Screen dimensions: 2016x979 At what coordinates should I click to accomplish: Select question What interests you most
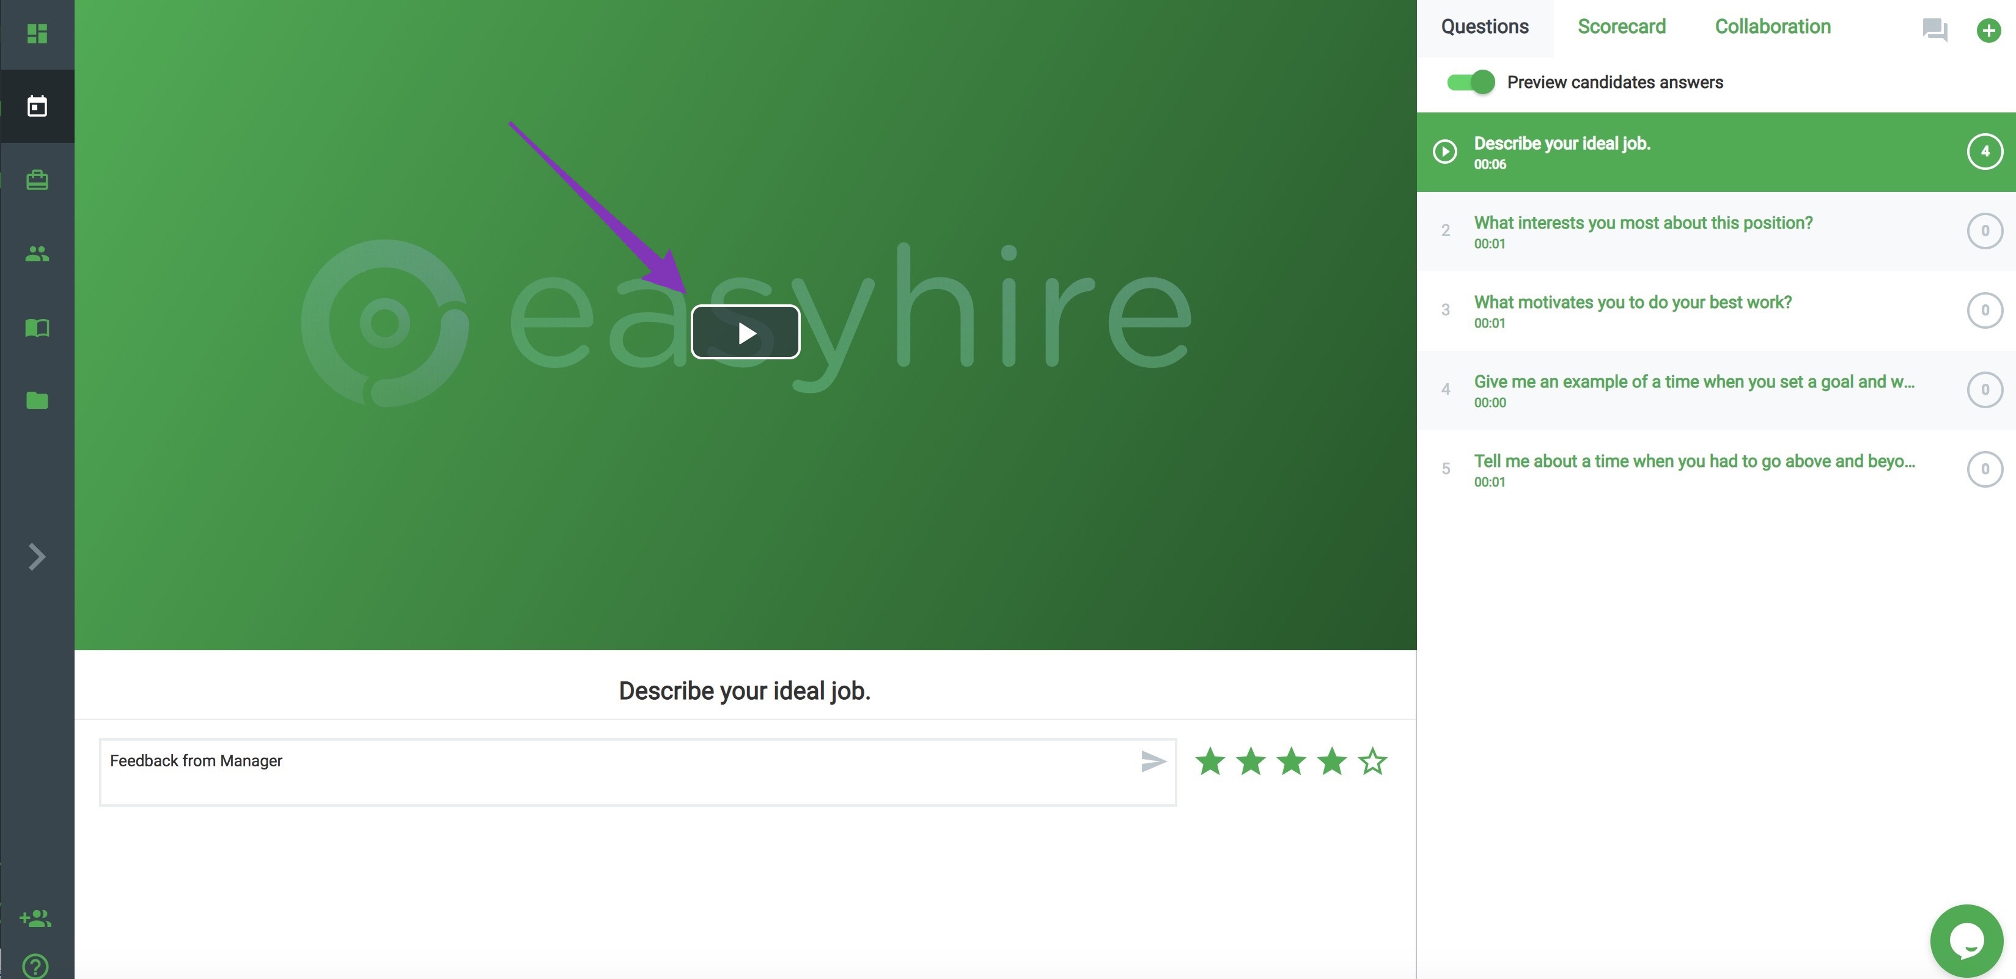point(1642,231)
